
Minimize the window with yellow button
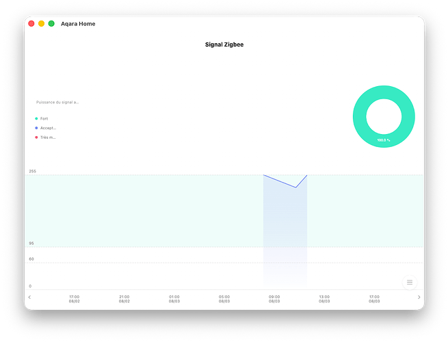pos(42,24)
